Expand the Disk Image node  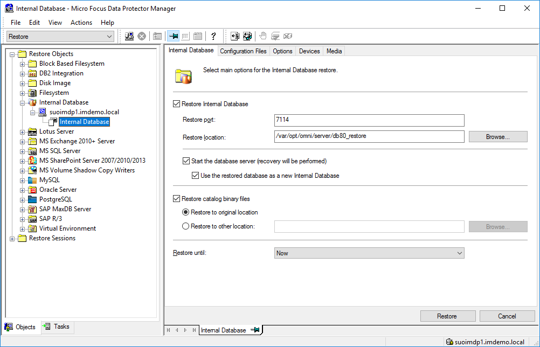[x=23, y=84]
